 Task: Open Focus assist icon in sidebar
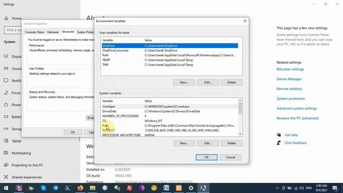pyautogui.click(x=6, y=93)
